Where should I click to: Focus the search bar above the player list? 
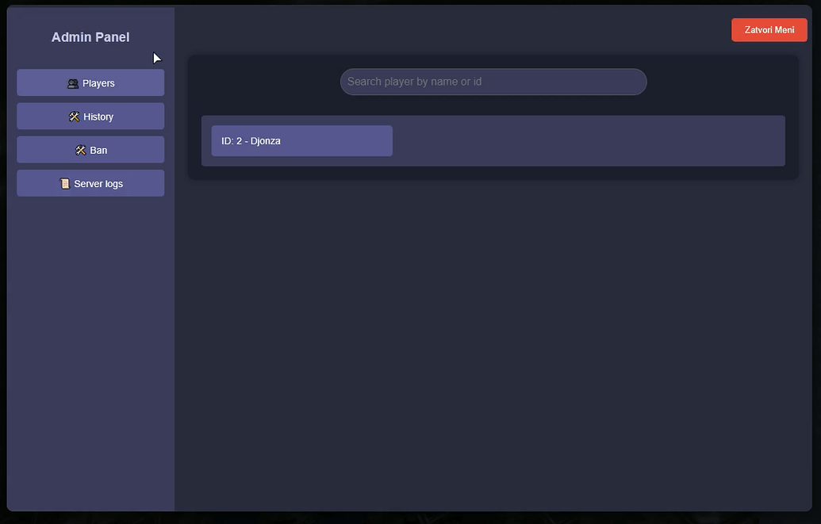(x=493, y=81)
